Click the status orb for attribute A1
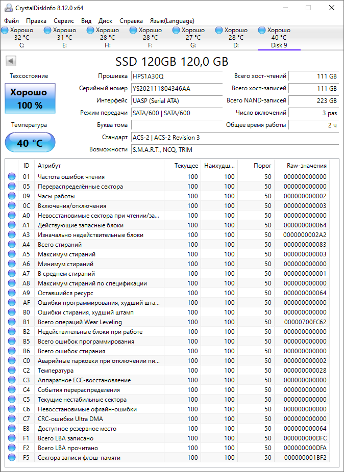Image resolution: width=344 pixels, height=472 pixels. click(x=12, y=225)
